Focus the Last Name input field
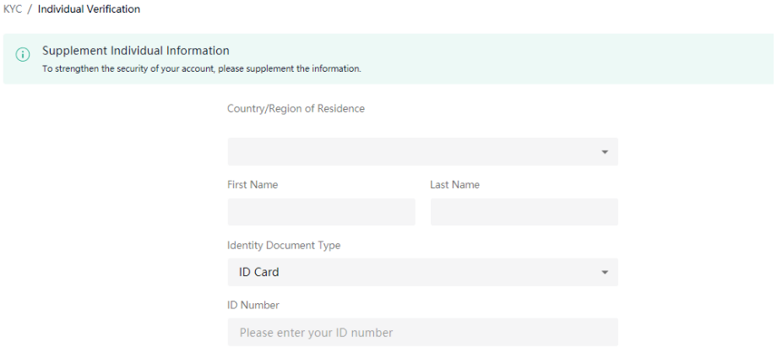The width and height of the screenshot is (777, 364). pyautogui.click(x=524, y=212)
